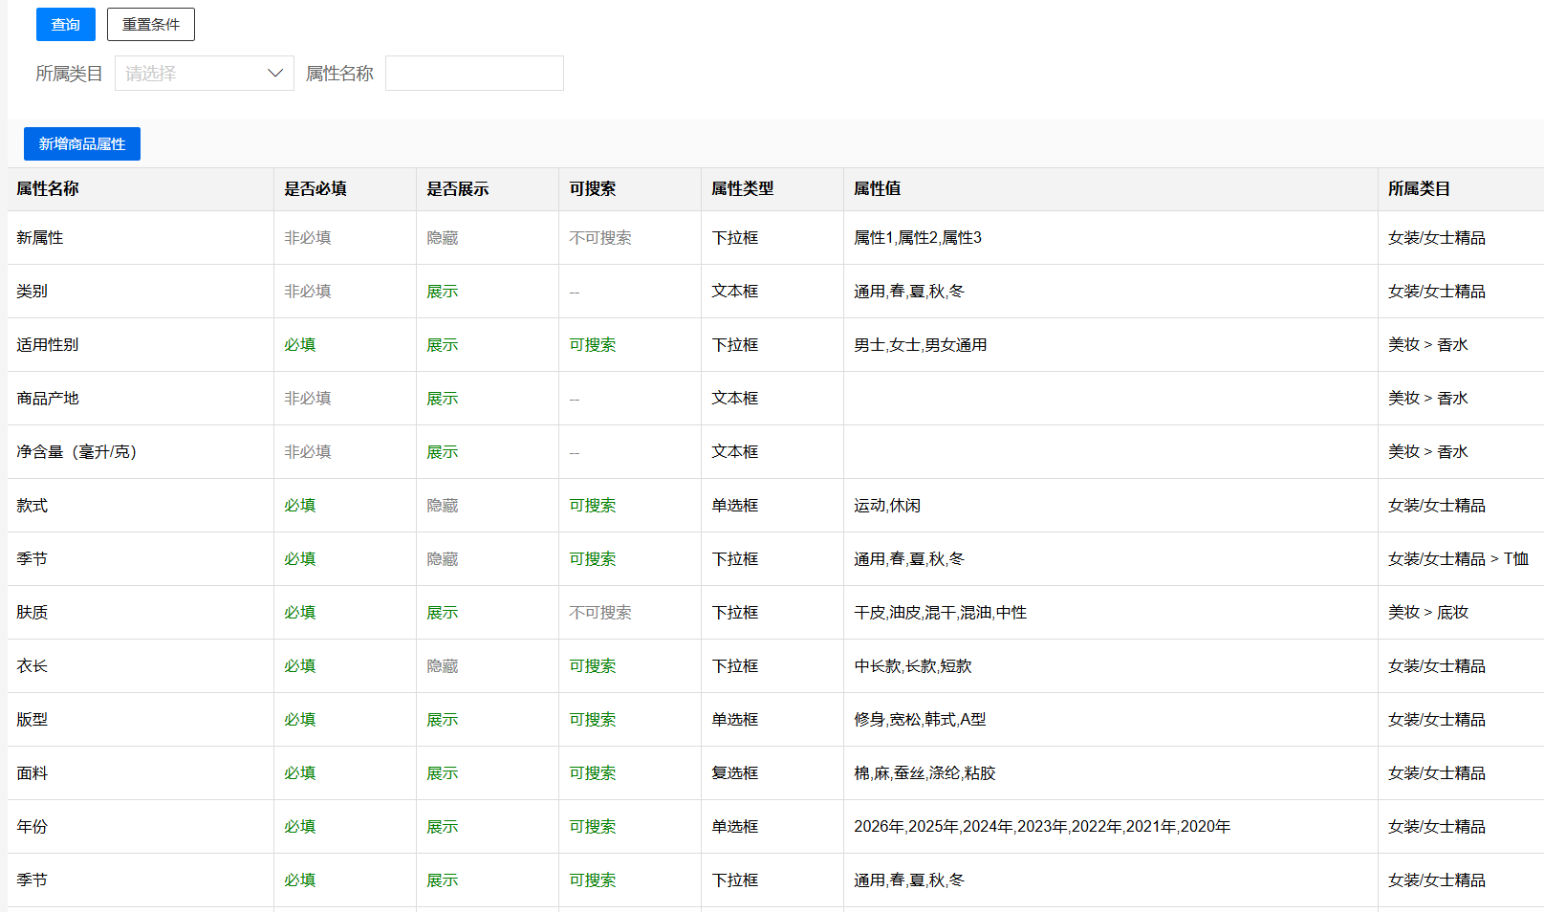Click 净含量（毫升/克）attribute name
1544x912 pixels.
click(x=76, y=452)
